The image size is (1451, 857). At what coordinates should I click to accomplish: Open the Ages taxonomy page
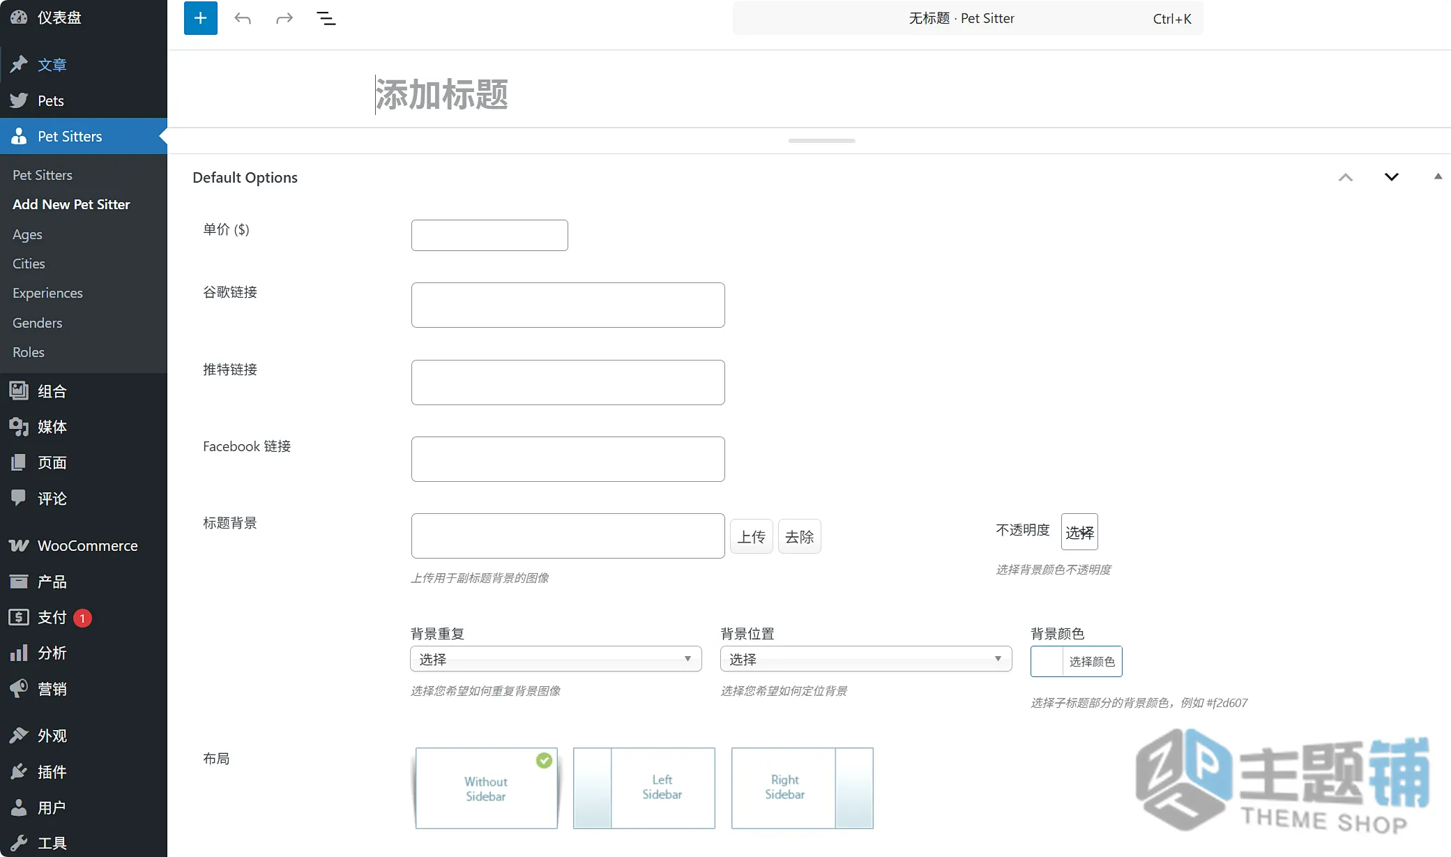pyautogui.click(x=27, y=234)
